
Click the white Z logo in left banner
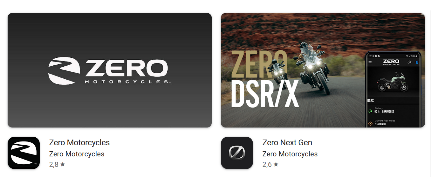(64, 71)
